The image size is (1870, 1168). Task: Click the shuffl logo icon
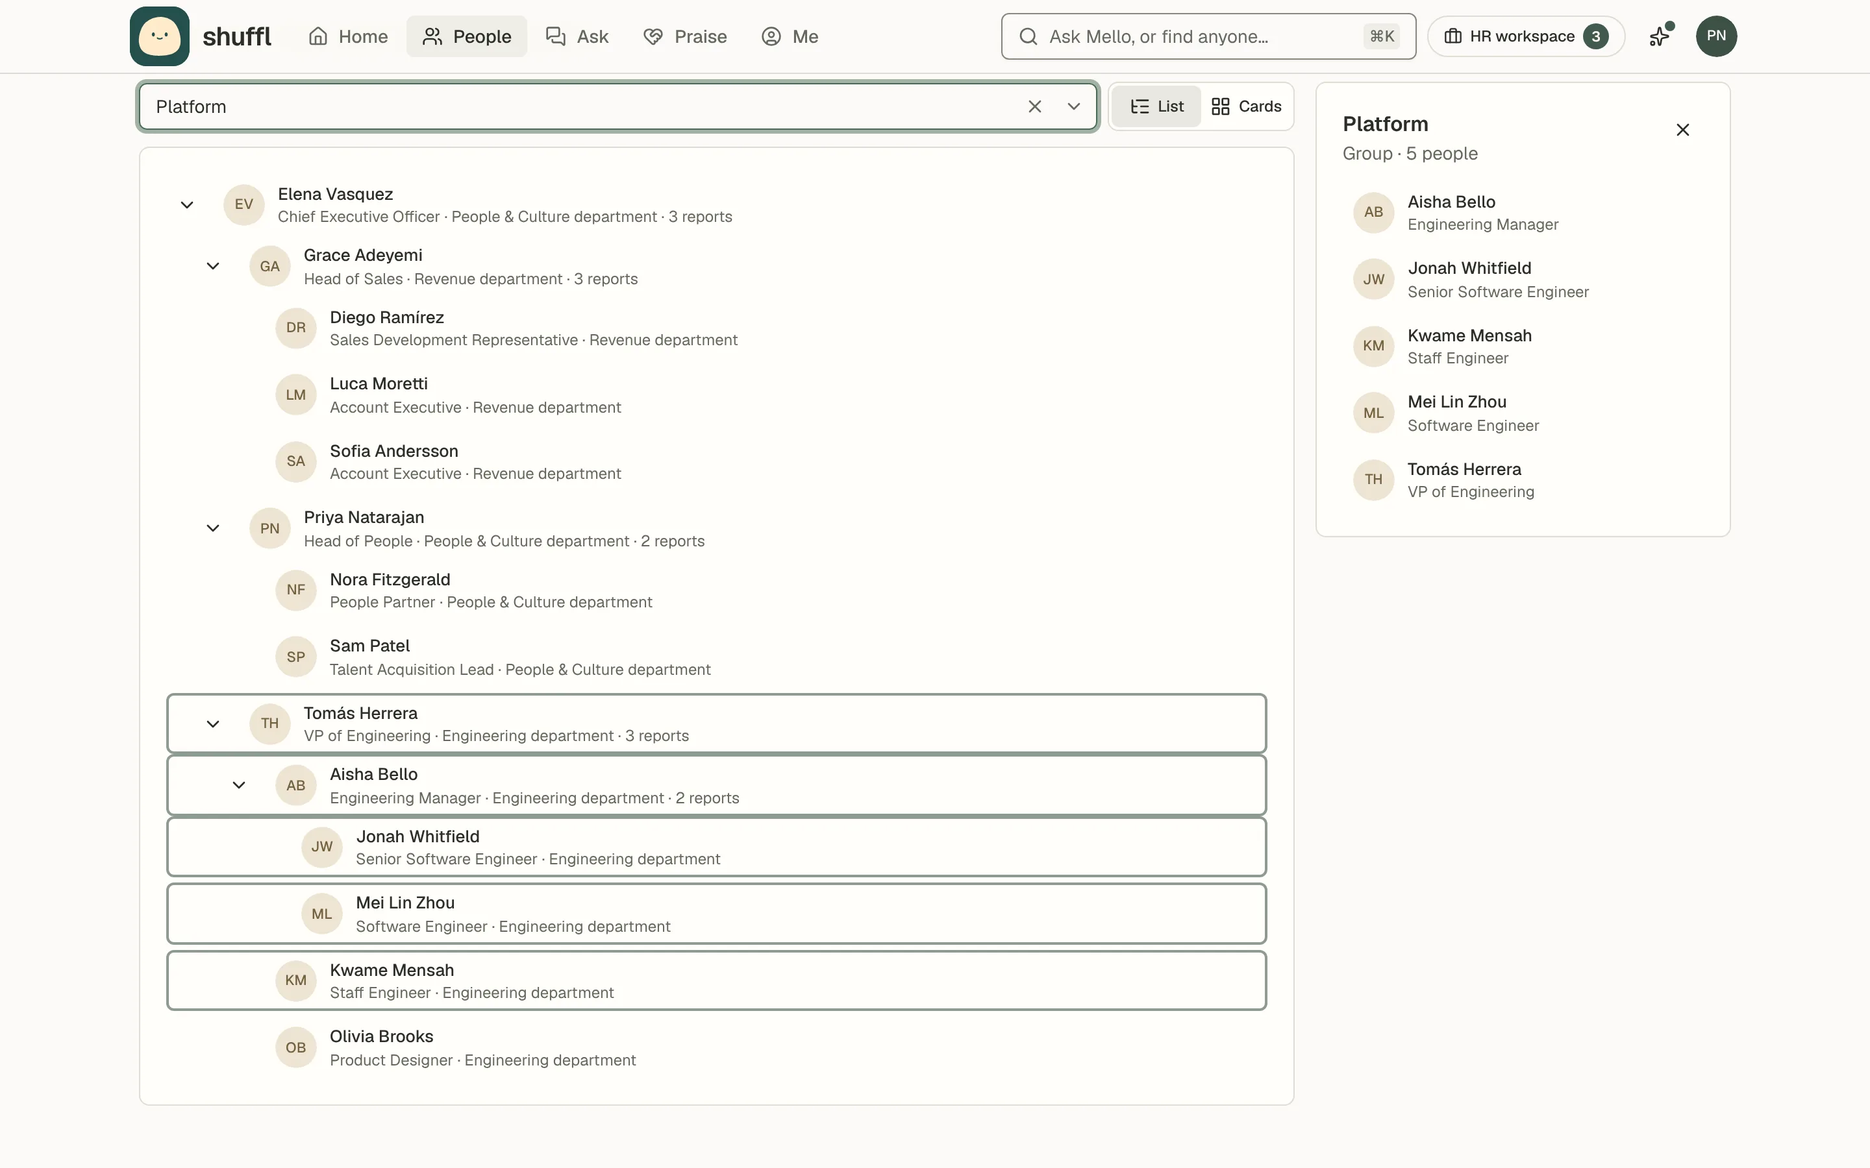(x=159, y=36)
